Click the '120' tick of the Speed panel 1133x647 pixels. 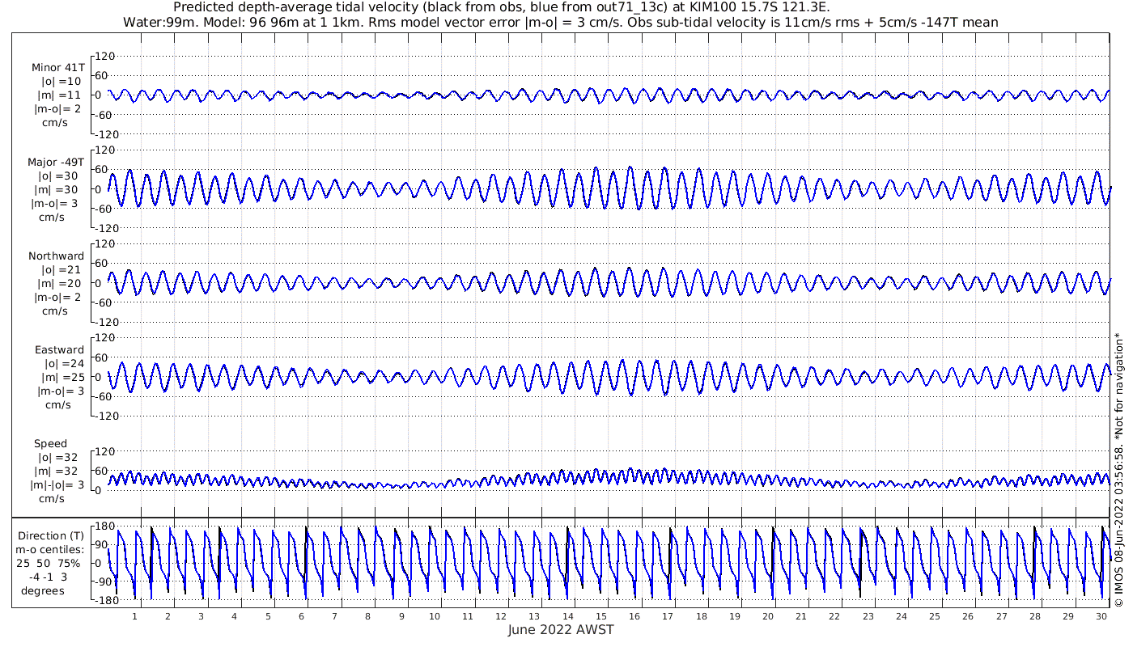click(106, 451)
